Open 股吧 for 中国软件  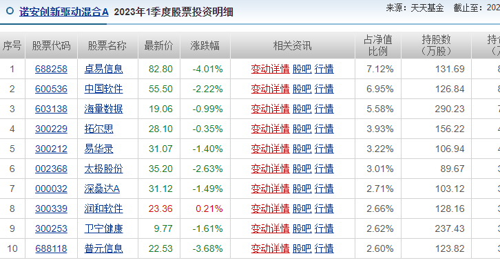302,89
